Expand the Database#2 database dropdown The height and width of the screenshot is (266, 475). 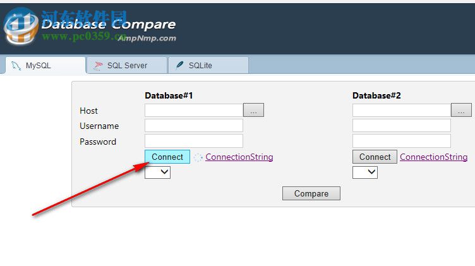click(x=365, y=172)
